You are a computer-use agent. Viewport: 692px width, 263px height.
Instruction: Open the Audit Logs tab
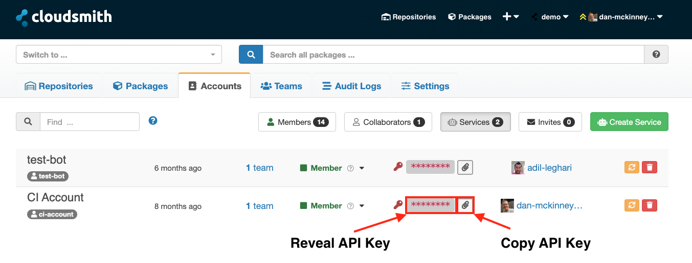(x=351, y=86)
